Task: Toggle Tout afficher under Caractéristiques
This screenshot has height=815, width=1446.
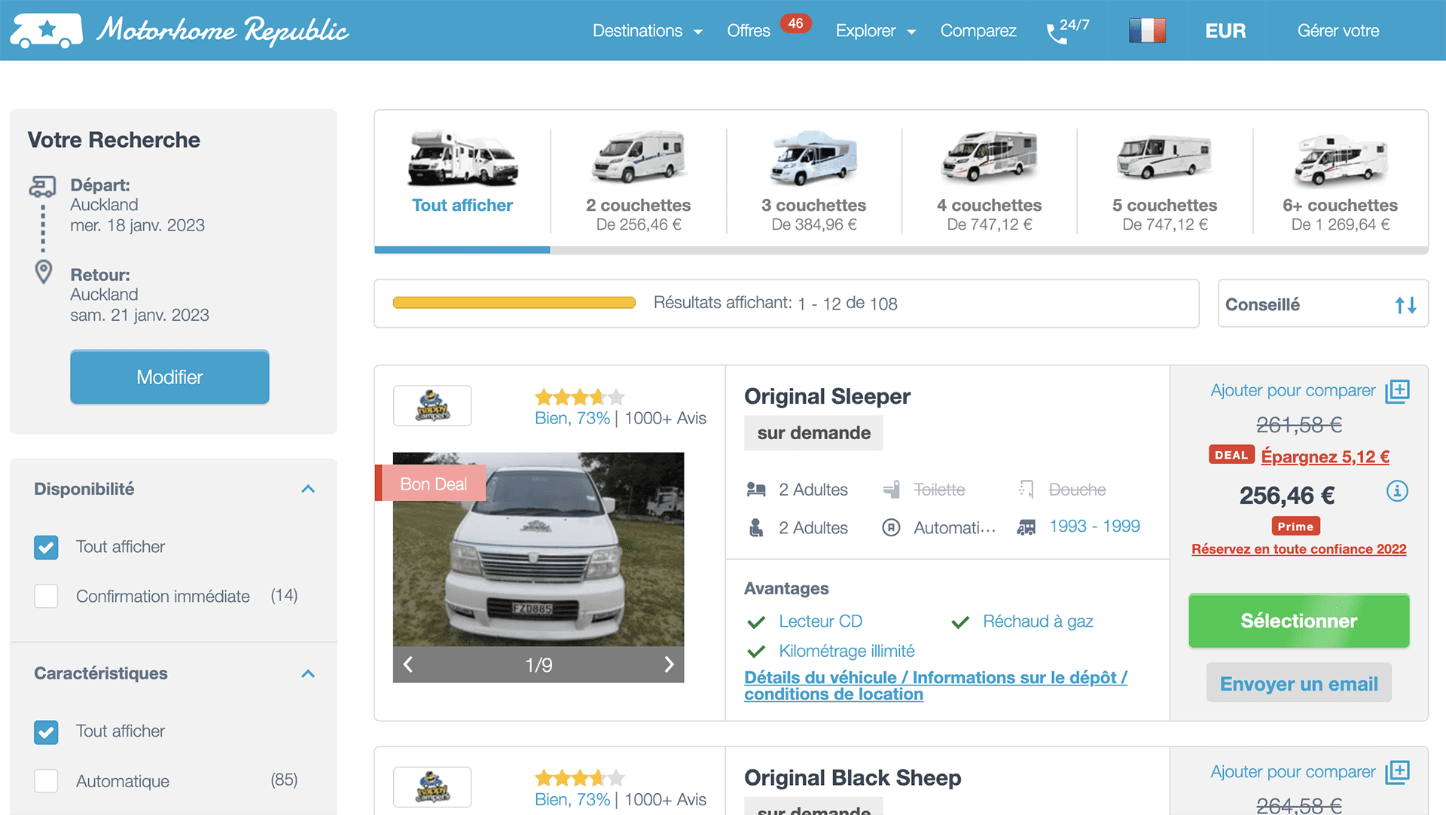Action: [x=46, y=732]
